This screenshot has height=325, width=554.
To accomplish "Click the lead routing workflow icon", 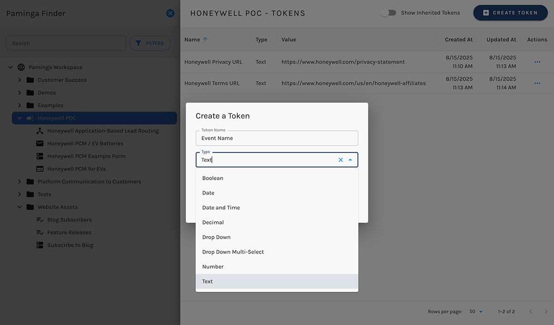I will click(40, 131).
